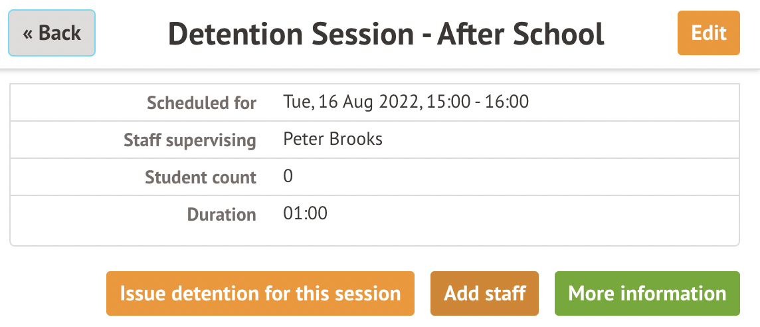Click the "Student count" label
This screenshot has height=327, width=760.
coord(201,177)
